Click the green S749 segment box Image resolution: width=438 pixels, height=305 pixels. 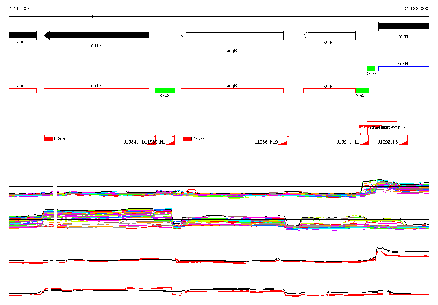[362, 91]
